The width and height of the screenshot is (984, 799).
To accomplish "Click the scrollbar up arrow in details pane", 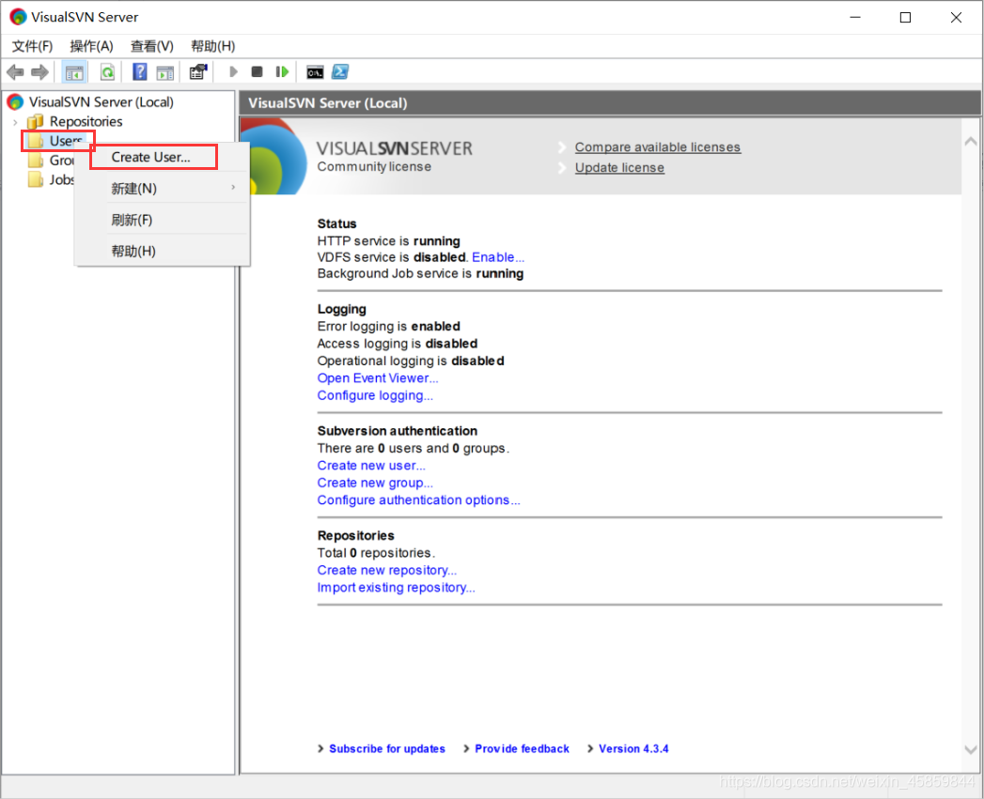I will click(x=971, y=142).
